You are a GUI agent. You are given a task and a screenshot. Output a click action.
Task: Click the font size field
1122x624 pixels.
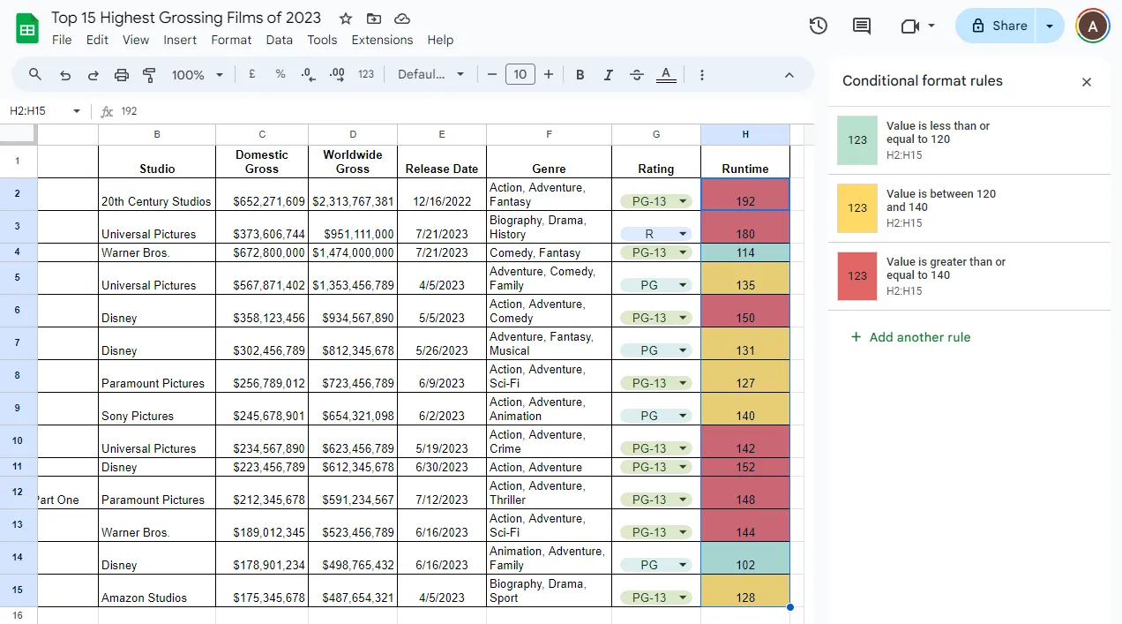tap(520, 75)
